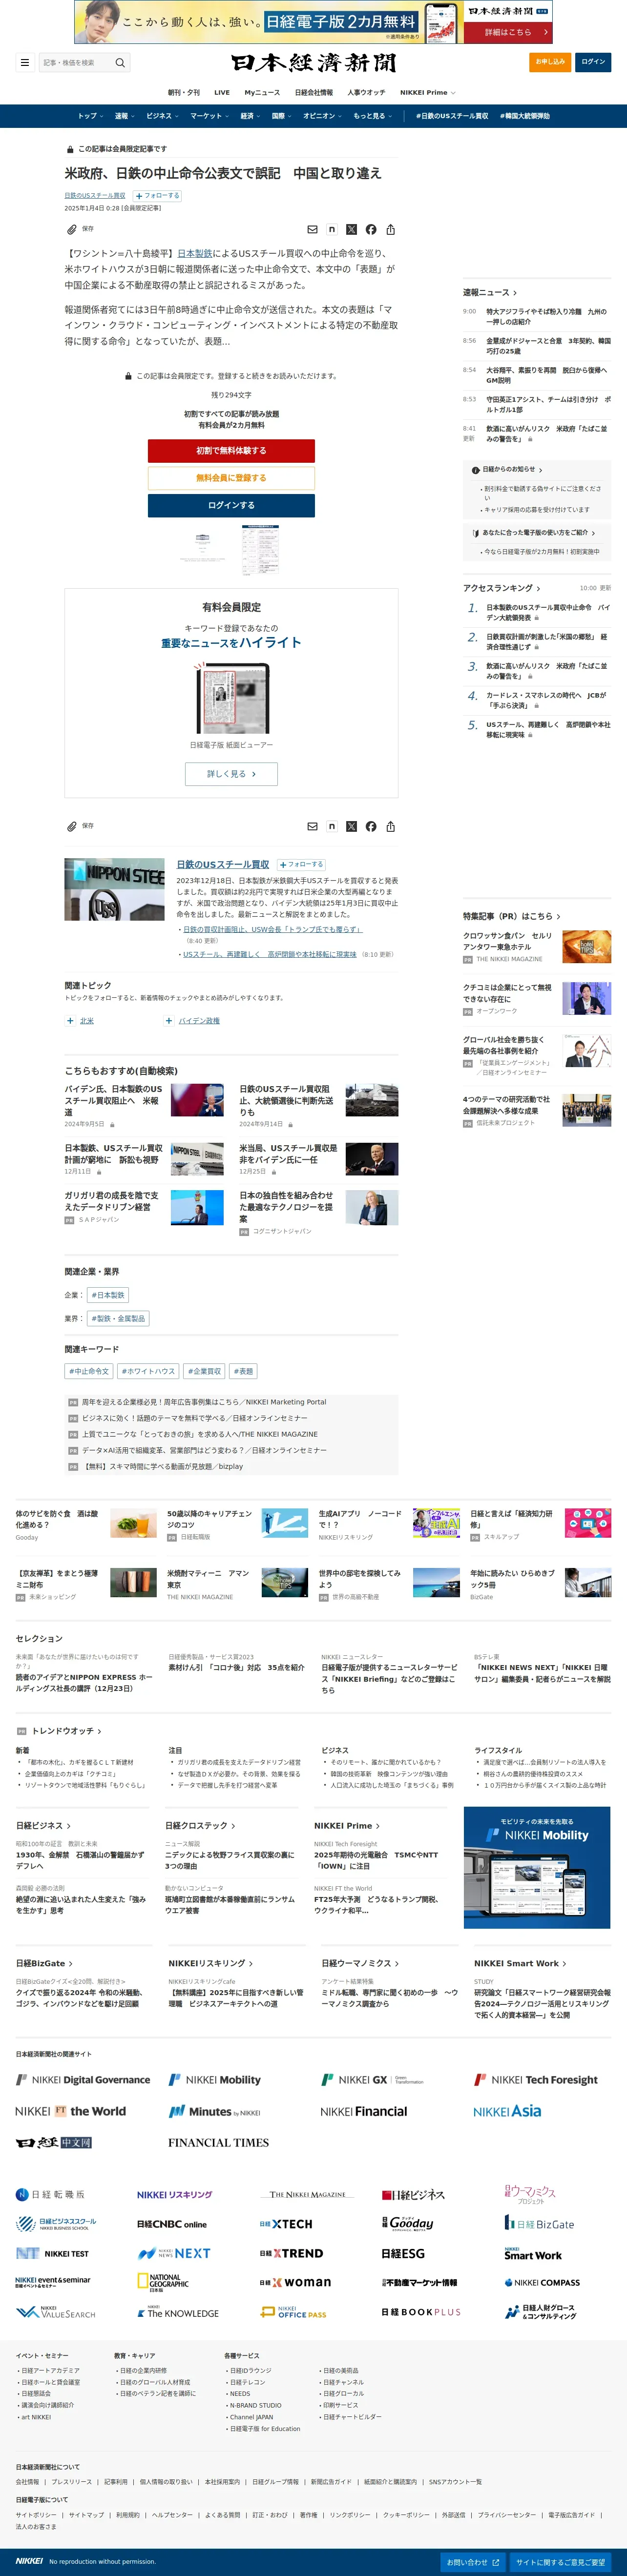Follow the topic via フォローする under the headline
Image resolution: width=627 pixels, height=2576 pixels.
click(x=157, y=196)
